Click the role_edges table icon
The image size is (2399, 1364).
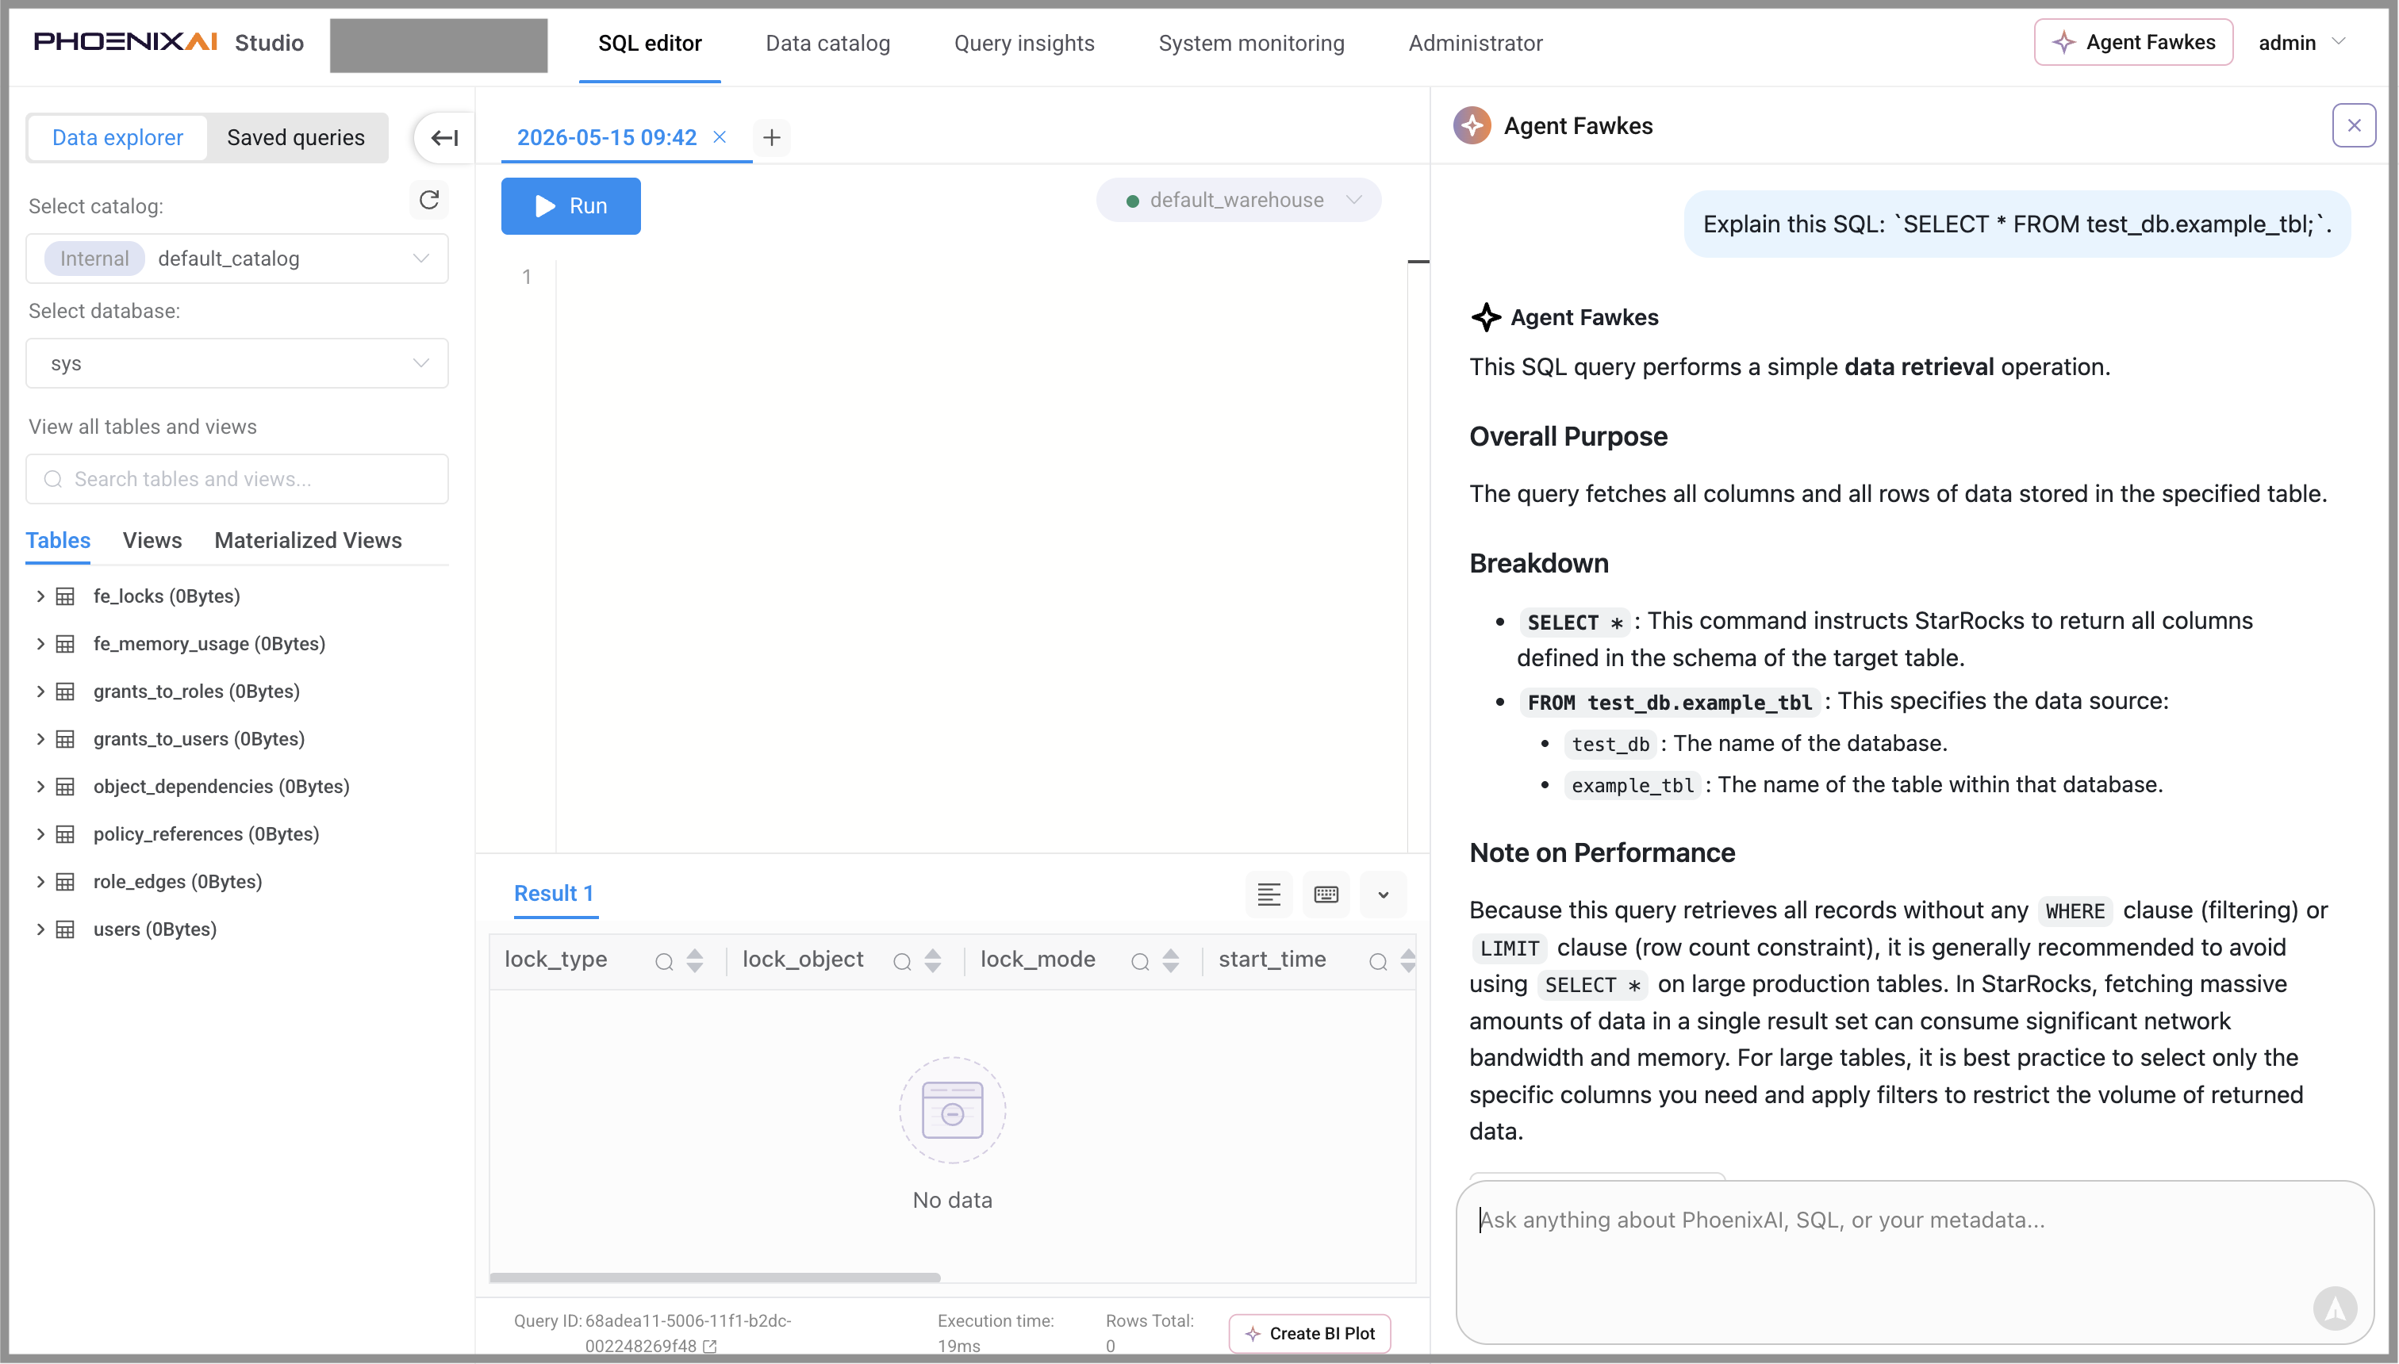click(x=65, y=883)
